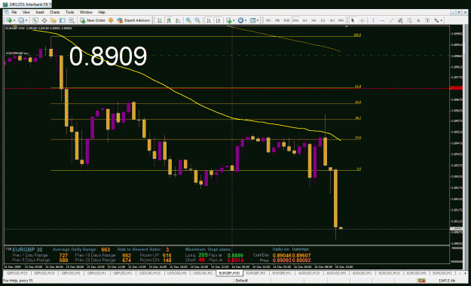Toggle the Terminal panel icon

coord(63,20)
